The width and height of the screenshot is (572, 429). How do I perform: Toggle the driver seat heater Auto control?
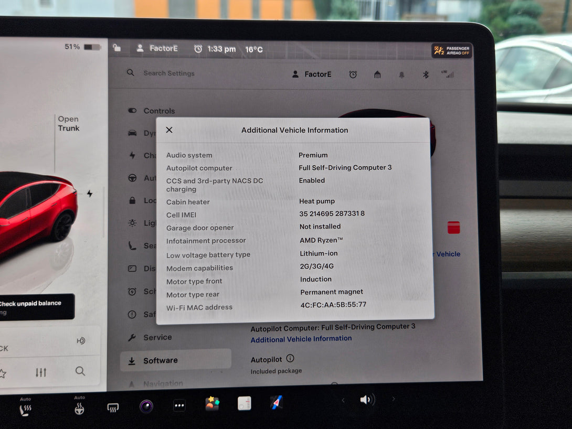(x=25, y=407)
